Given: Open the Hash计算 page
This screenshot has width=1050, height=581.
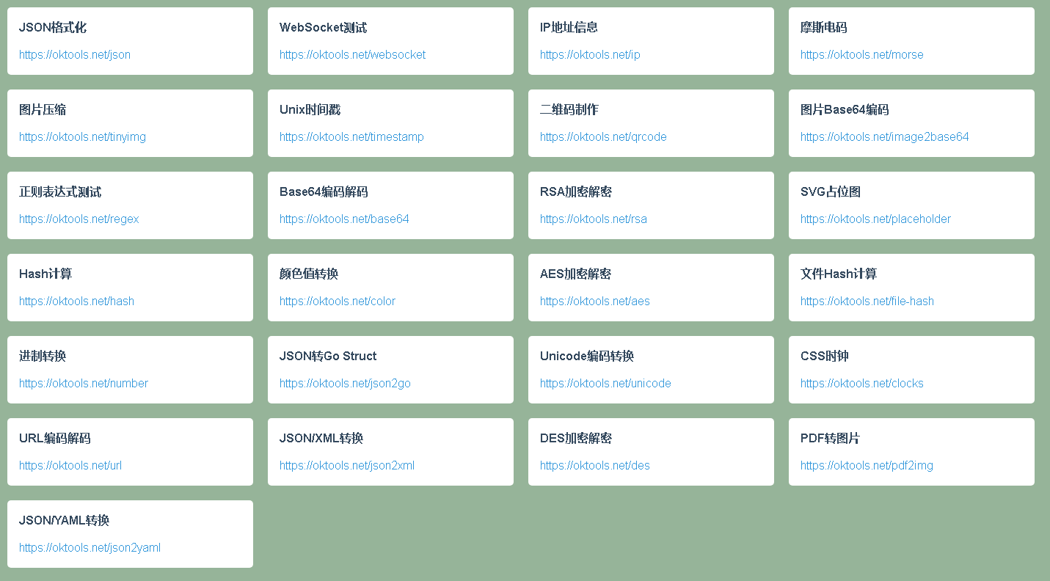Looking at the screenshot, I should [76, 301].
